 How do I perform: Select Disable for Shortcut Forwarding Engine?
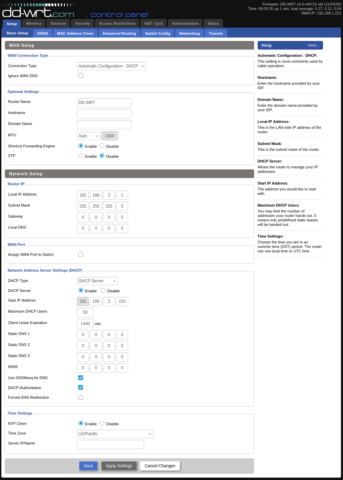[x=102, y=146]
